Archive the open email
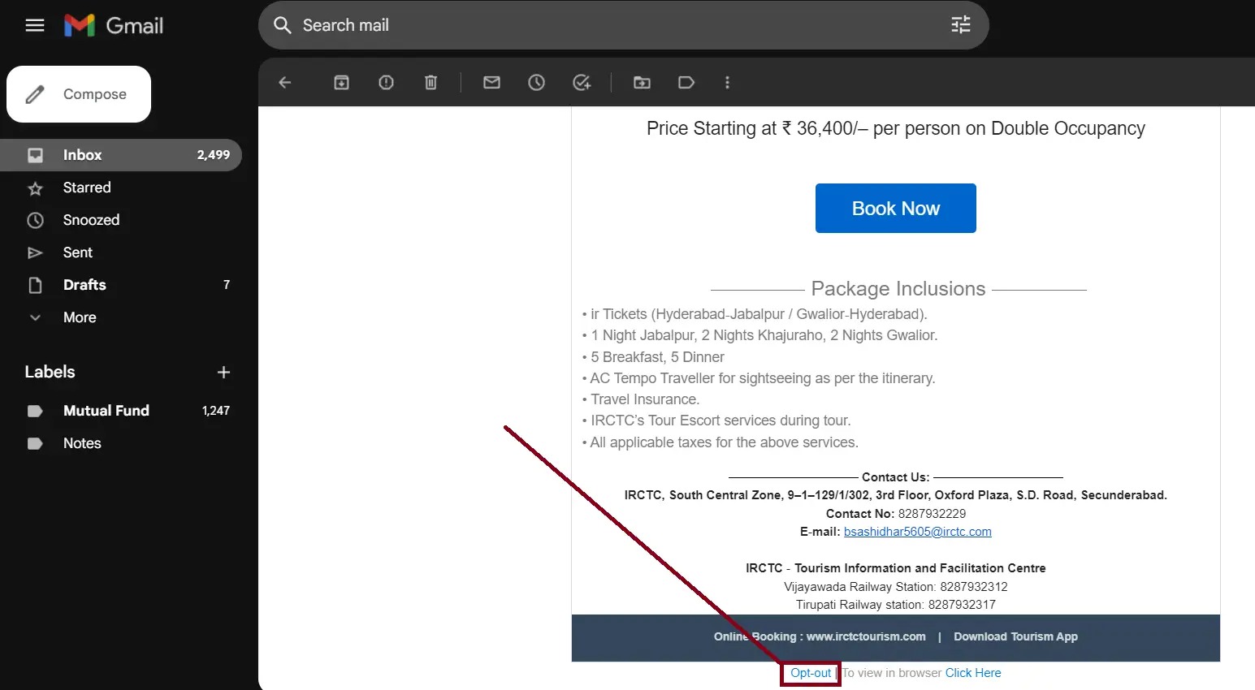Image resolution: width=1255 pixels, height=690 pixels. 341,82
